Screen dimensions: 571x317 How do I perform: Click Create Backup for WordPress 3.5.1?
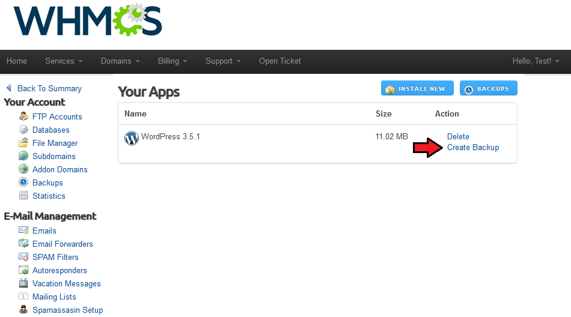click(473, 148)
